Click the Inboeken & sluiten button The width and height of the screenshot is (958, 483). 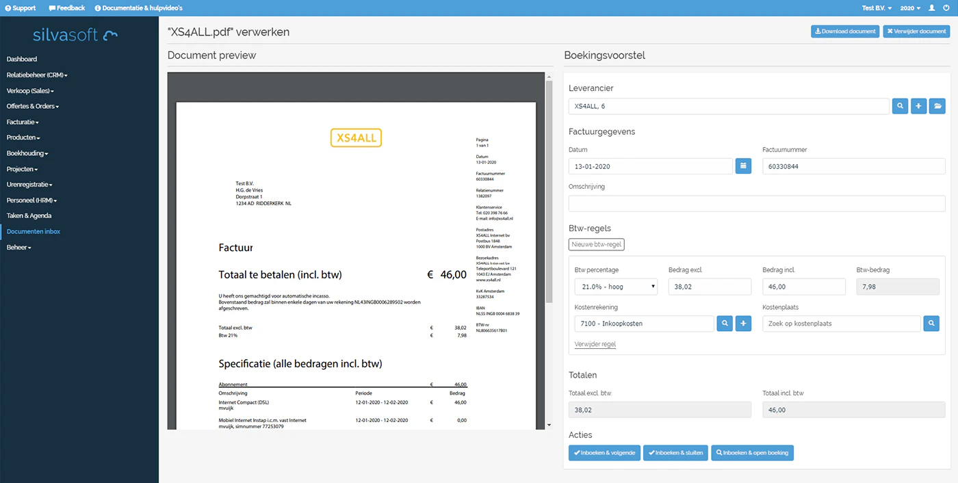(675, 452)
